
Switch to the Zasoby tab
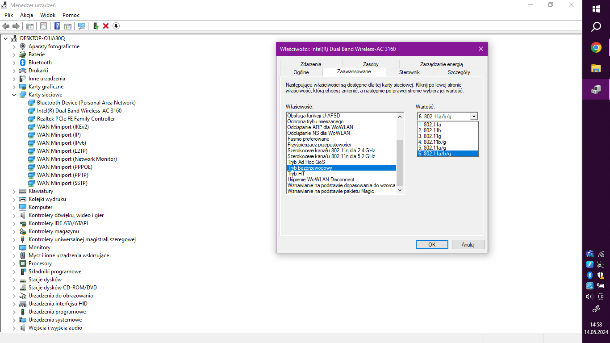[x=371, y=64]
